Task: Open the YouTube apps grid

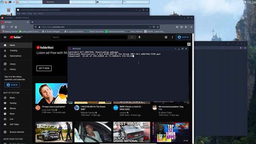Action: 166,37
